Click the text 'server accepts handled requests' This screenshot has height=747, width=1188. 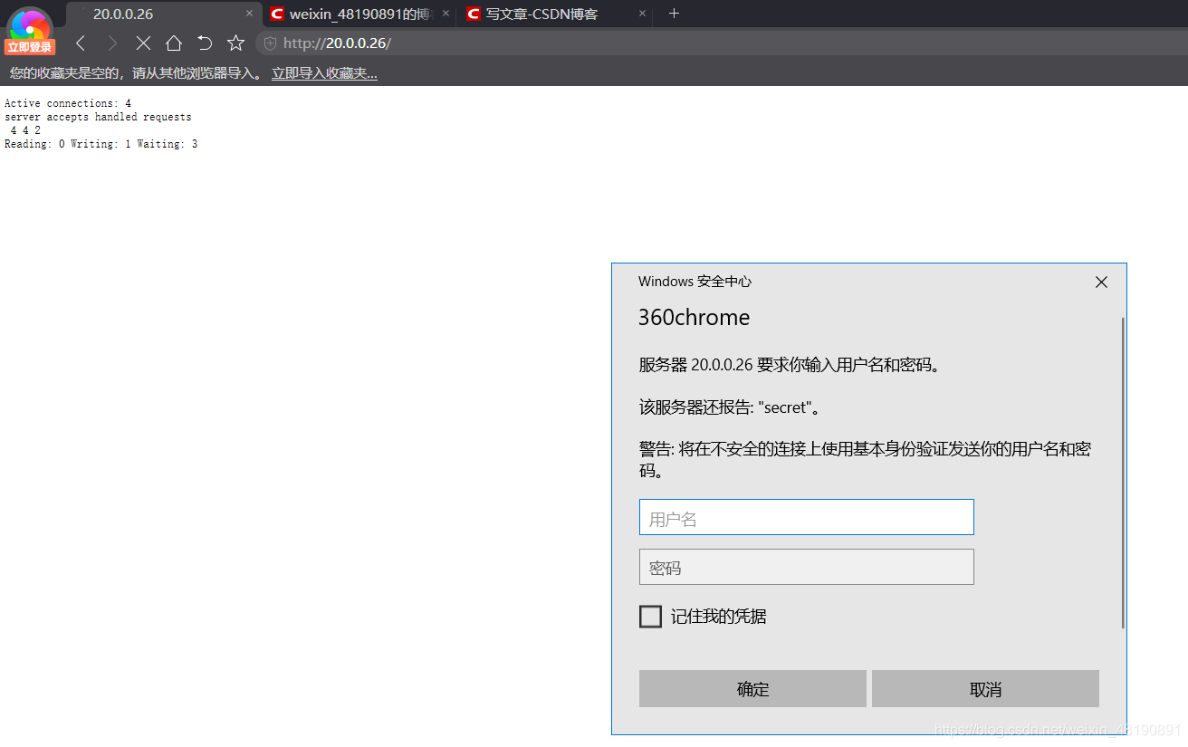pos(98,117)
